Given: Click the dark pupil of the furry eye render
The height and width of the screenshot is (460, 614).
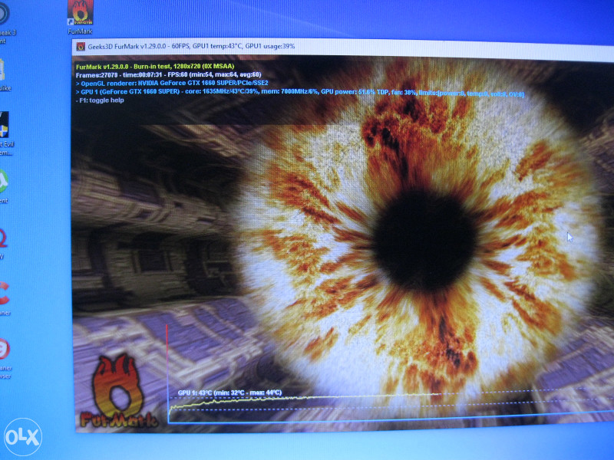Looking at the screenshot, I should click(x=425, y=240).
